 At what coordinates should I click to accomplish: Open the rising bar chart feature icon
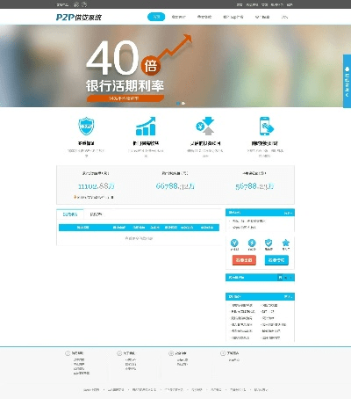click(x=146, y=127)
